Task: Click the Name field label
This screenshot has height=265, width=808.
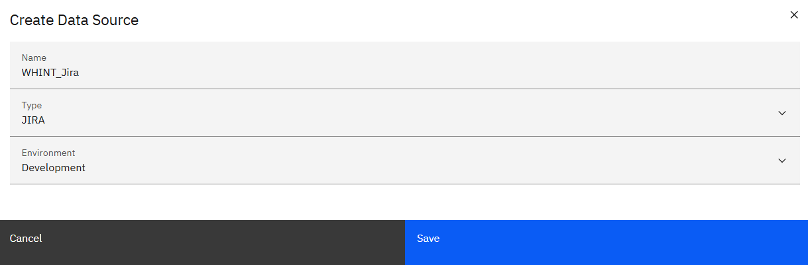Action: pos(34,57)
